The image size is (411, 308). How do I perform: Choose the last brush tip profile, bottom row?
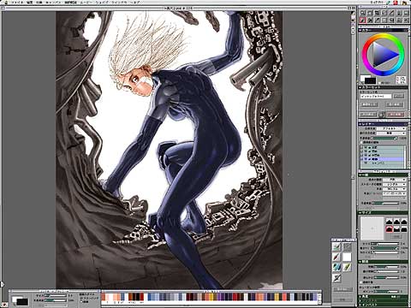pos(404,229)
